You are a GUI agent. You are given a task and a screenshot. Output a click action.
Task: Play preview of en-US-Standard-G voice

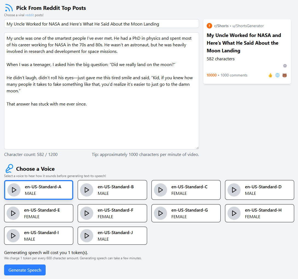pos(160,213)
